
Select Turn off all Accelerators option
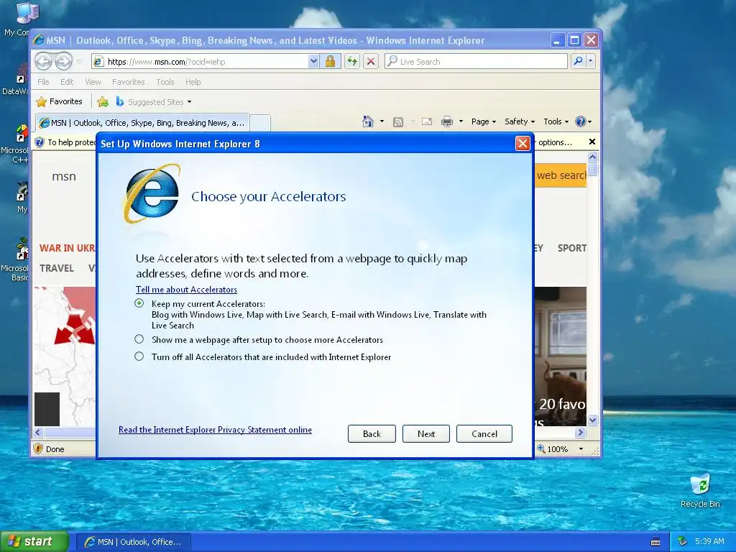point(139,356)
